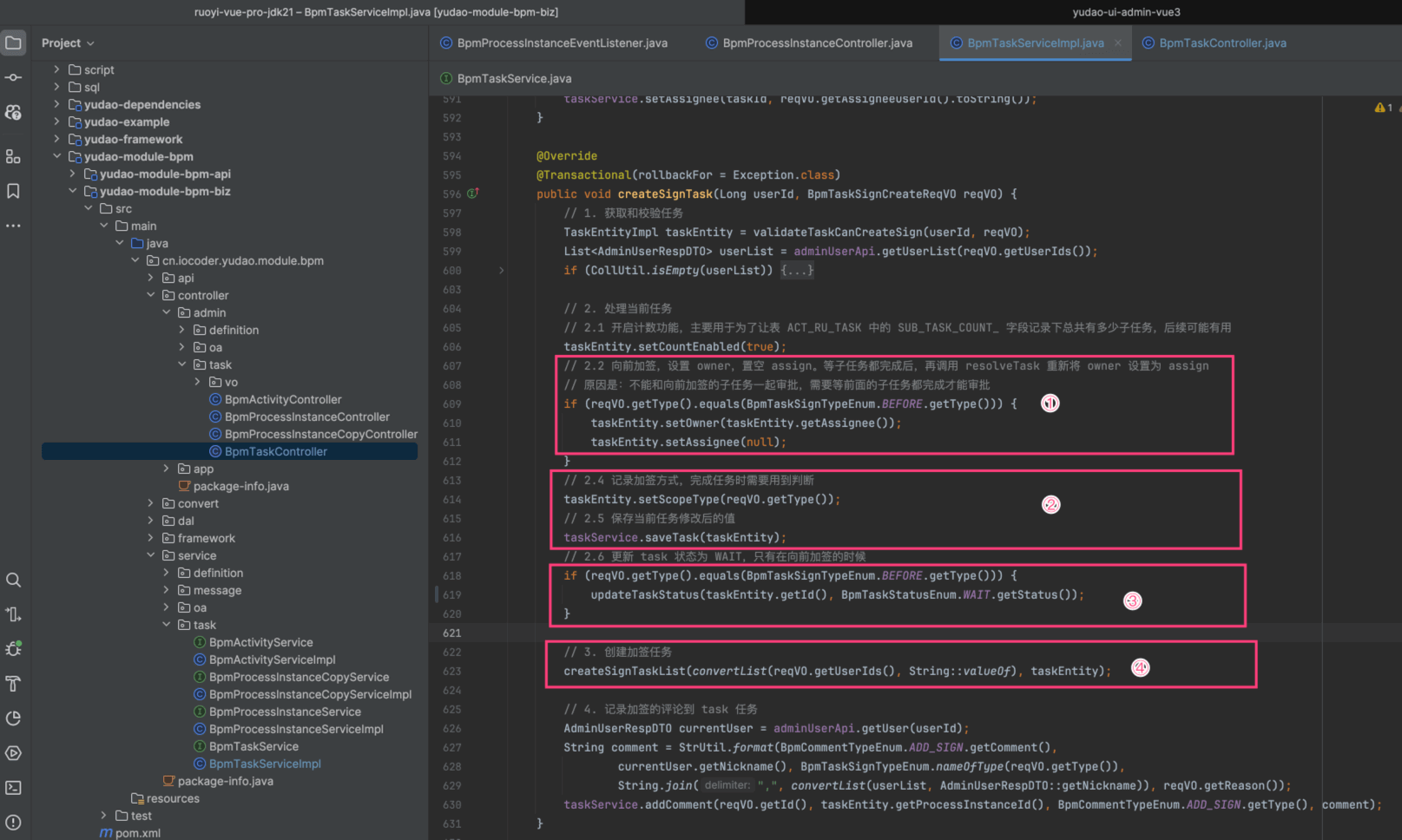Collapse the yudao-module-bpm-biz folder

pyautogui.click(x=73, y=191)
